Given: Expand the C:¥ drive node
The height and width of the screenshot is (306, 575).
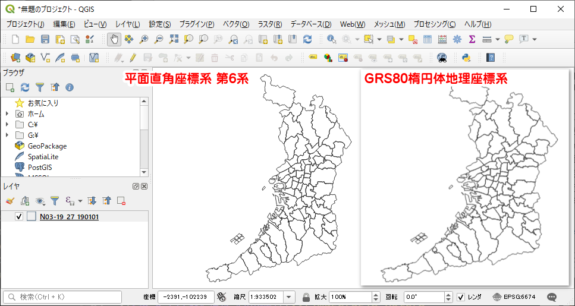Looking at the screenshot, I should click(x=7, y=124).
